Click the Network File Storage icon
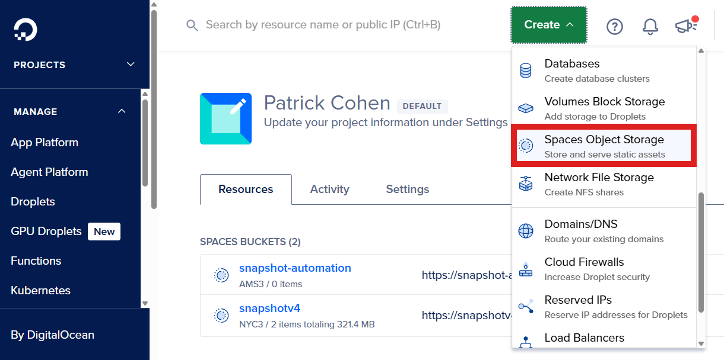 click(526, 184)
